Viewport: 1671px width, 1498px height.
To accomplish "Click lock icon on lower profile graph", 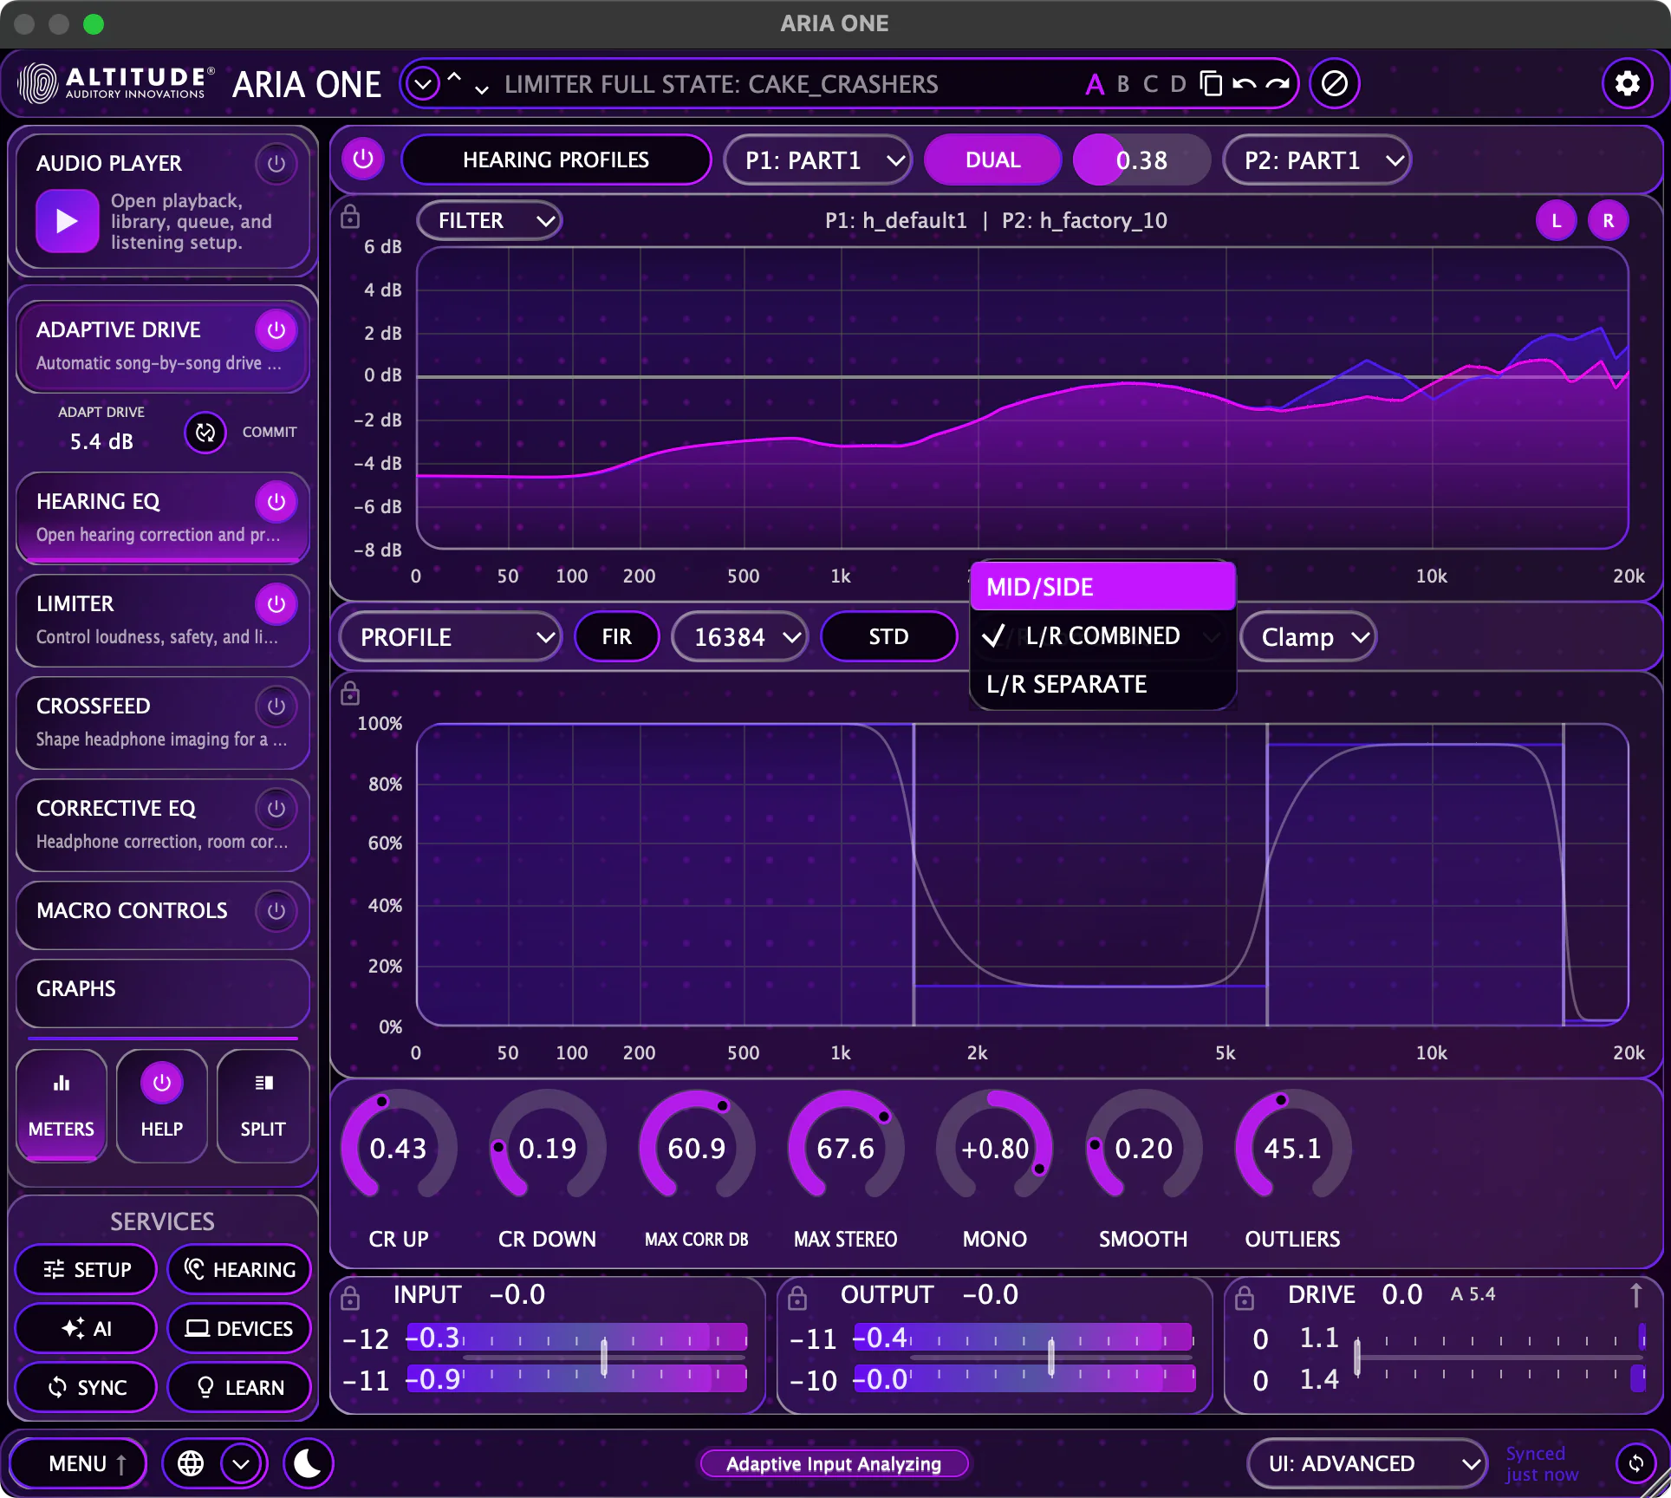I will [x=350, y=694].
